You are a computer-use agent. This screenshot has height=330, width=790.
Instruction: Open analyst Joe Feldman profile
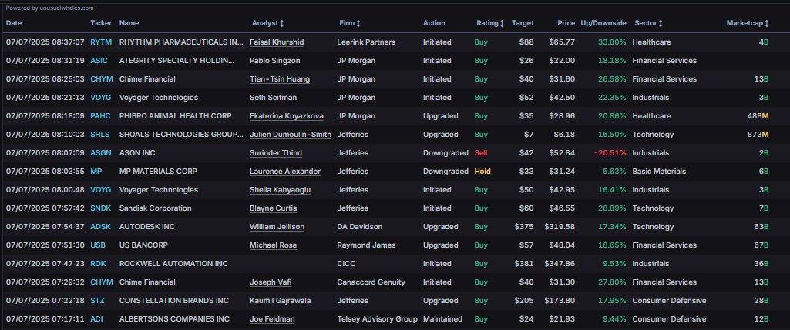click(272, 319)
